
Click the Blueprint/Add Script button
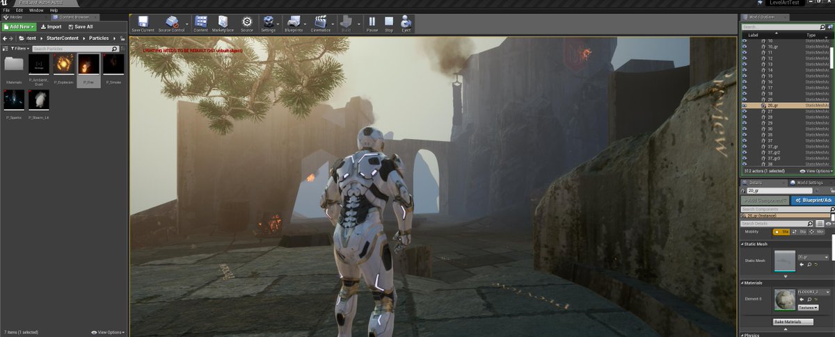coord(813,201)
